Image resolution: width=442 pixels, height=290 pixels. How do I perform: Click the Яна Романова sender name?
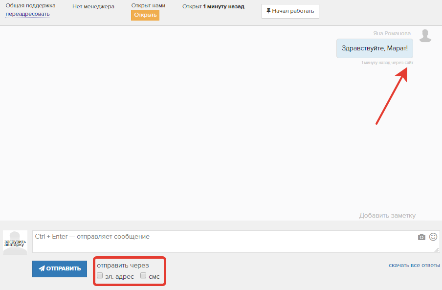click(x=392, y=33)
